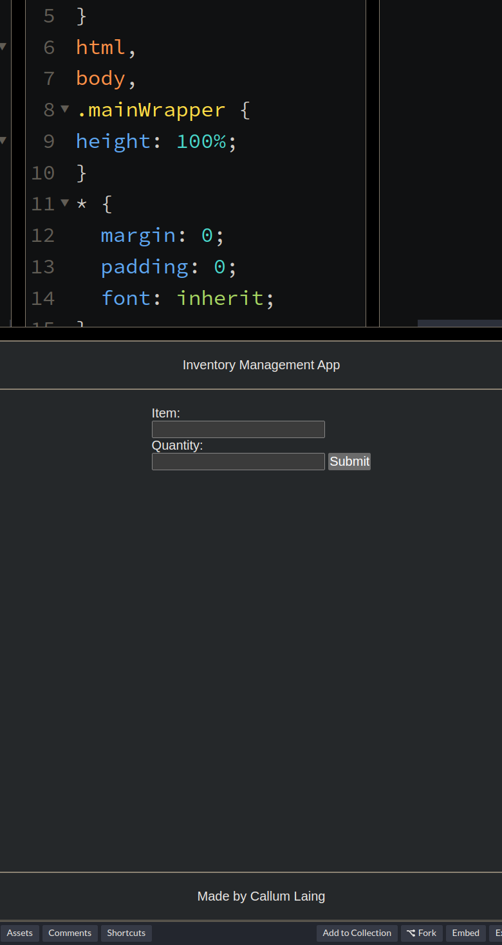The image size is (502, 945).
Task: Click inside the Quantity text field
Action: point(238,461)
